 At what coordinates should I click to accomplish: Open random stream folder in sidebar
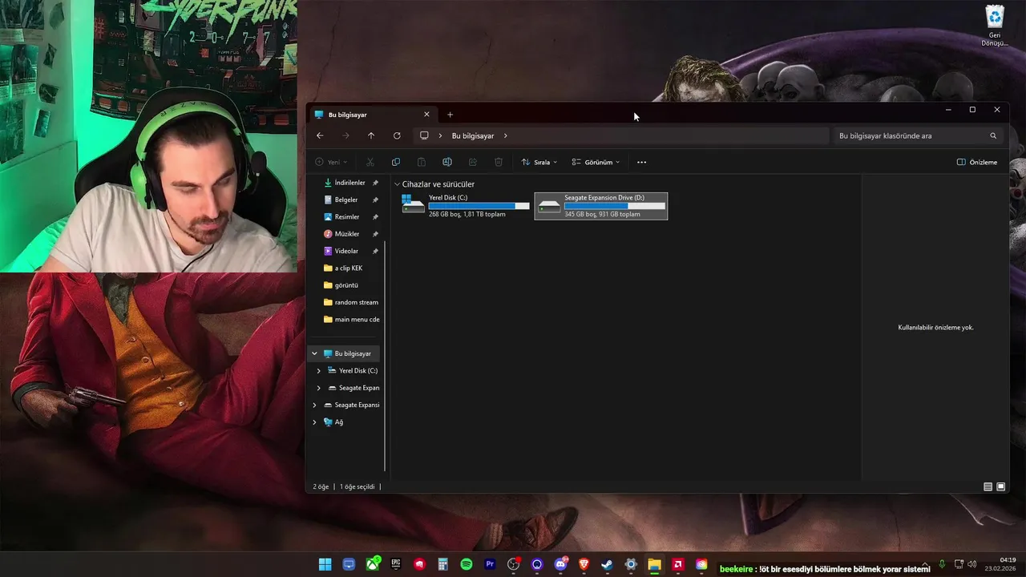tap(356, 302)
